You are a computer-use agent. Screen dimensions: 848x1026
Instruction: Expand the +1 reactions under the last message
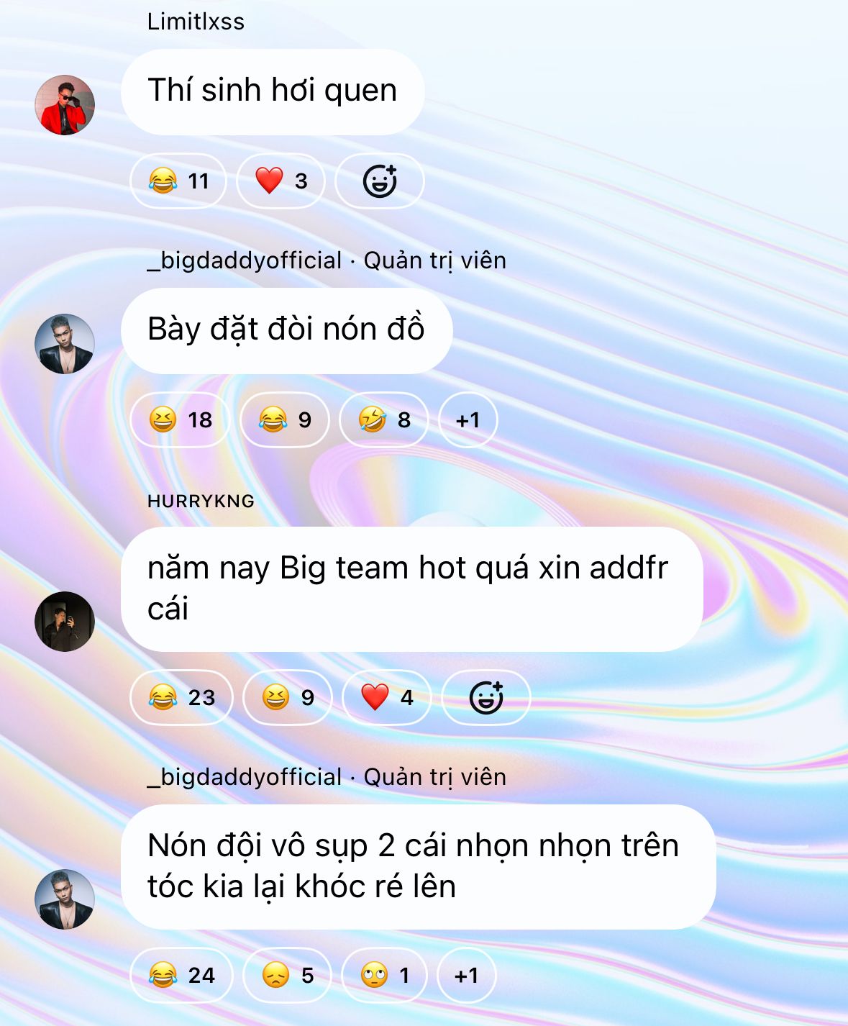click(467, 976)
